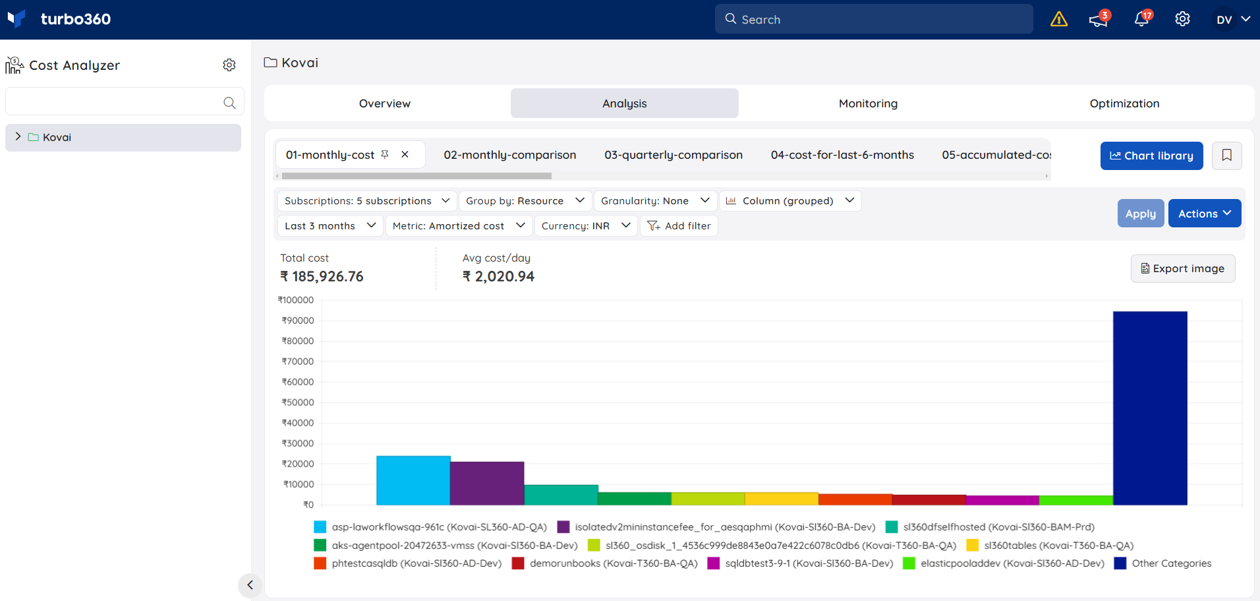Close the 01-monthly-cost tab

tap(405, 154)
